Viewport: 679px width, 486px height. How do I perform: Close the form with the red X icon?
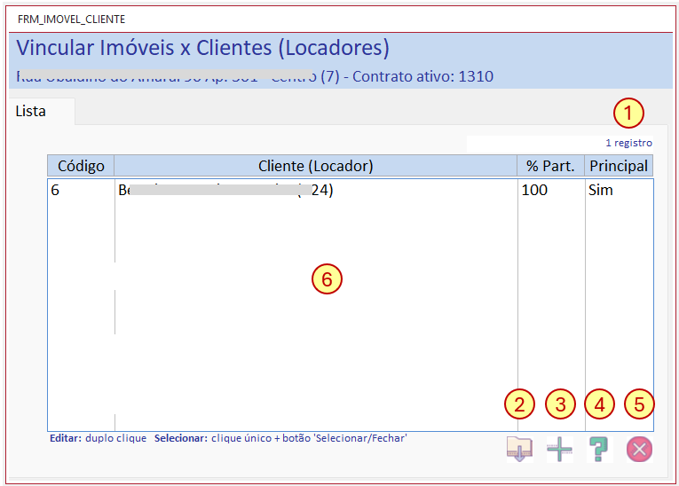point(639,450)
